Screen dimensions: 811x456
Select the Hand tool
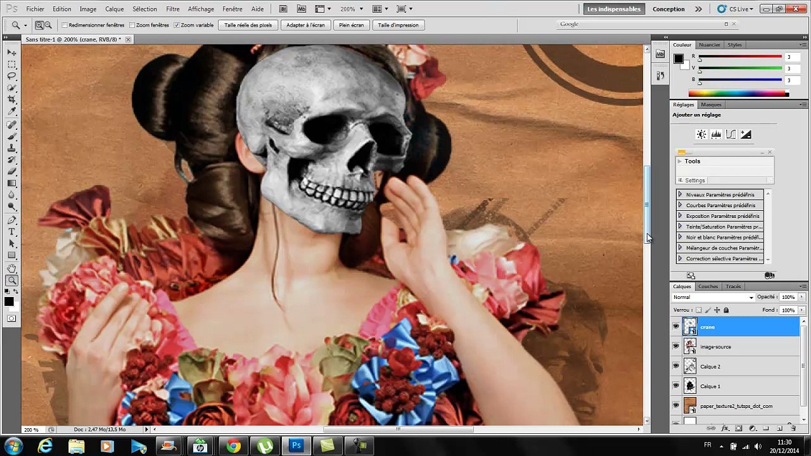coord(12,269)
